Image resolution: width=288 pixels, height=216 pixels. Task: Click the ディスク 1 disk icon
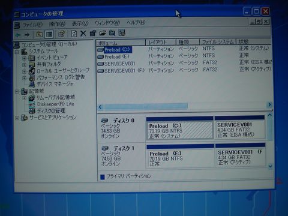pos(105,148)
